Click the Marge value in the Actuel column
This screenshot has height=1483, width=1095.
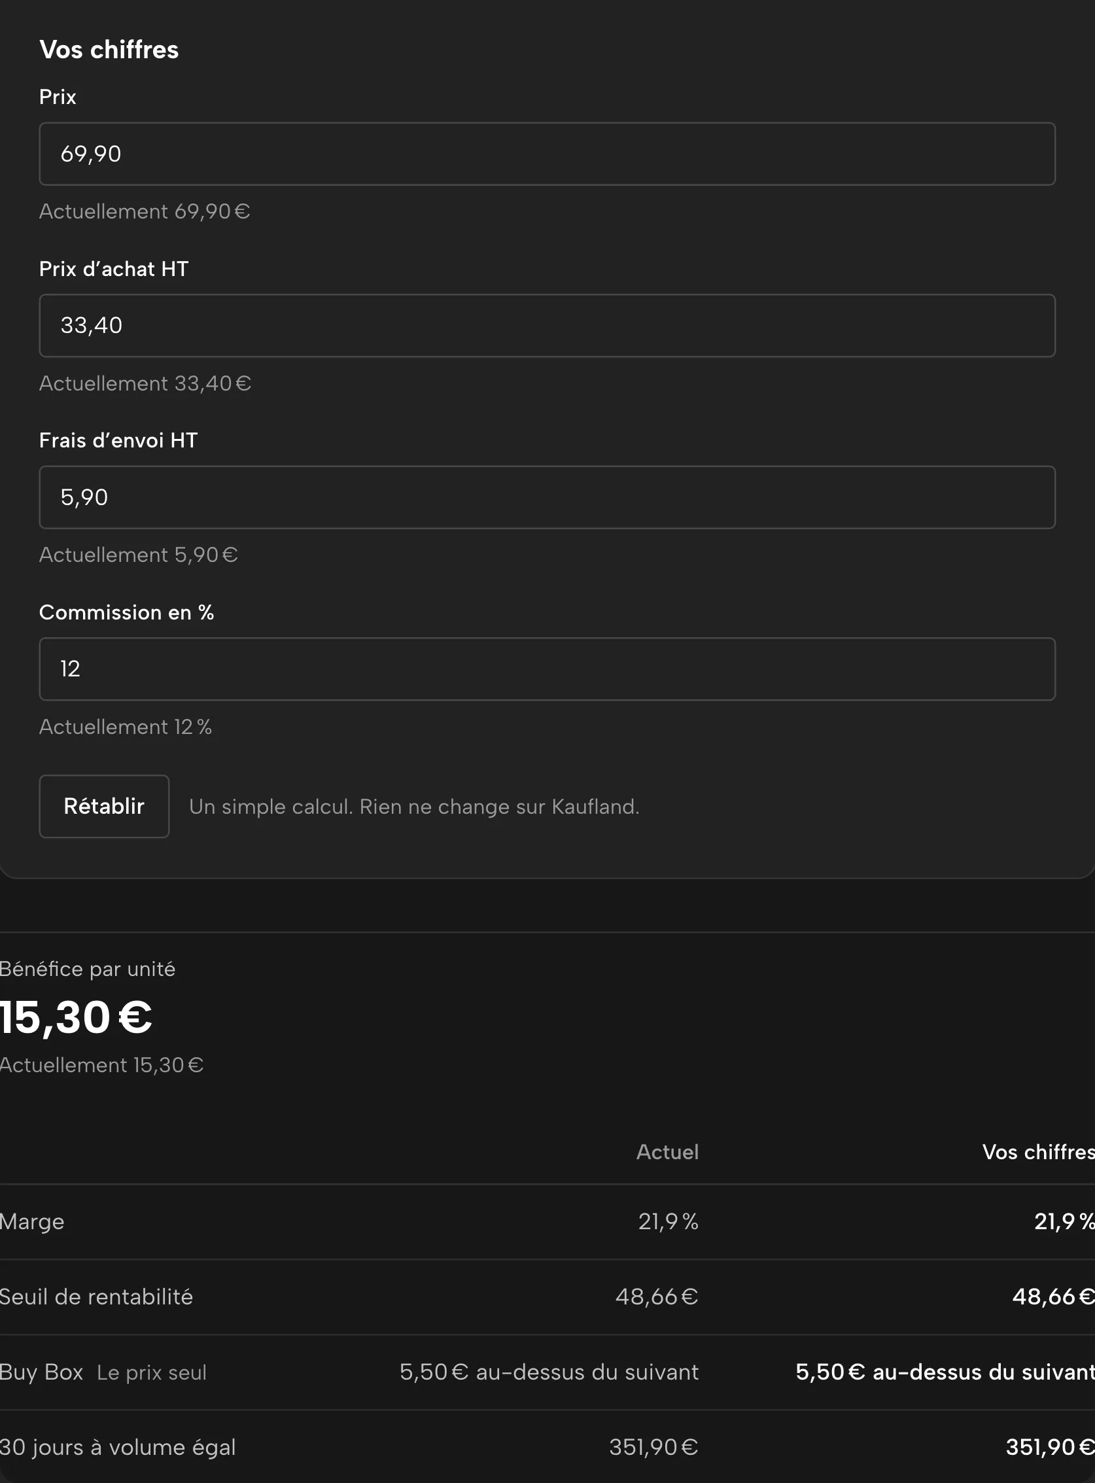coord(668,1221)
